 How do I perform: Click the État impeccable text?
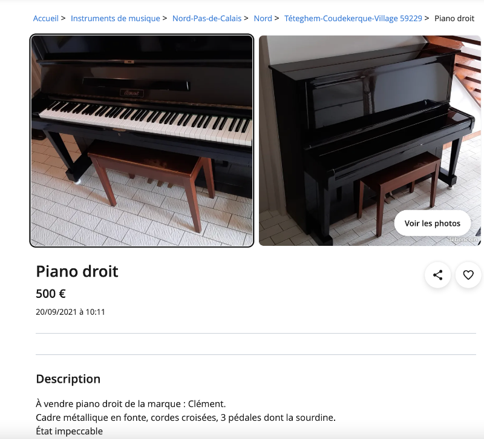pos(70,431)
